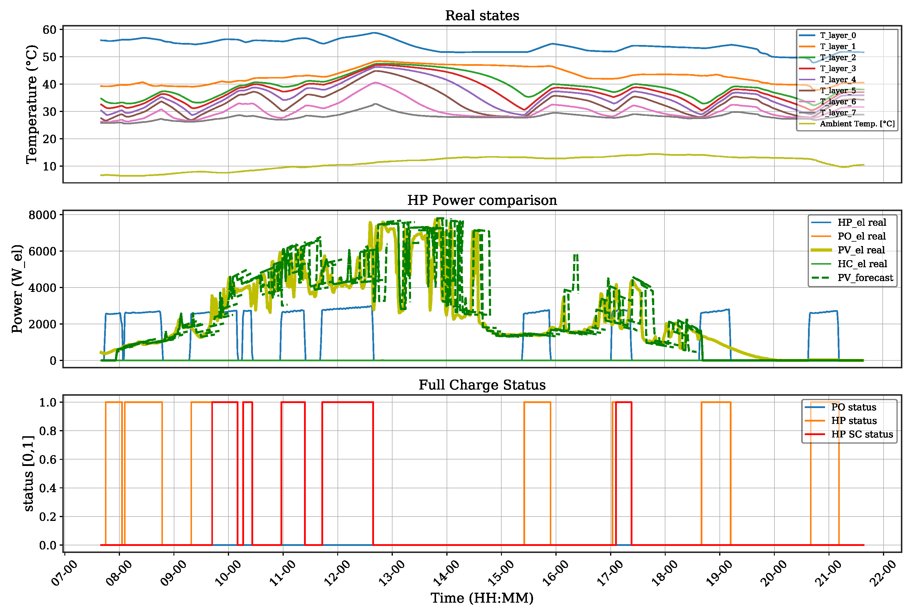Screen dimensions: 915x615
Task: Select the PV_forecast dashed legend entry
Action: [865, 278]
